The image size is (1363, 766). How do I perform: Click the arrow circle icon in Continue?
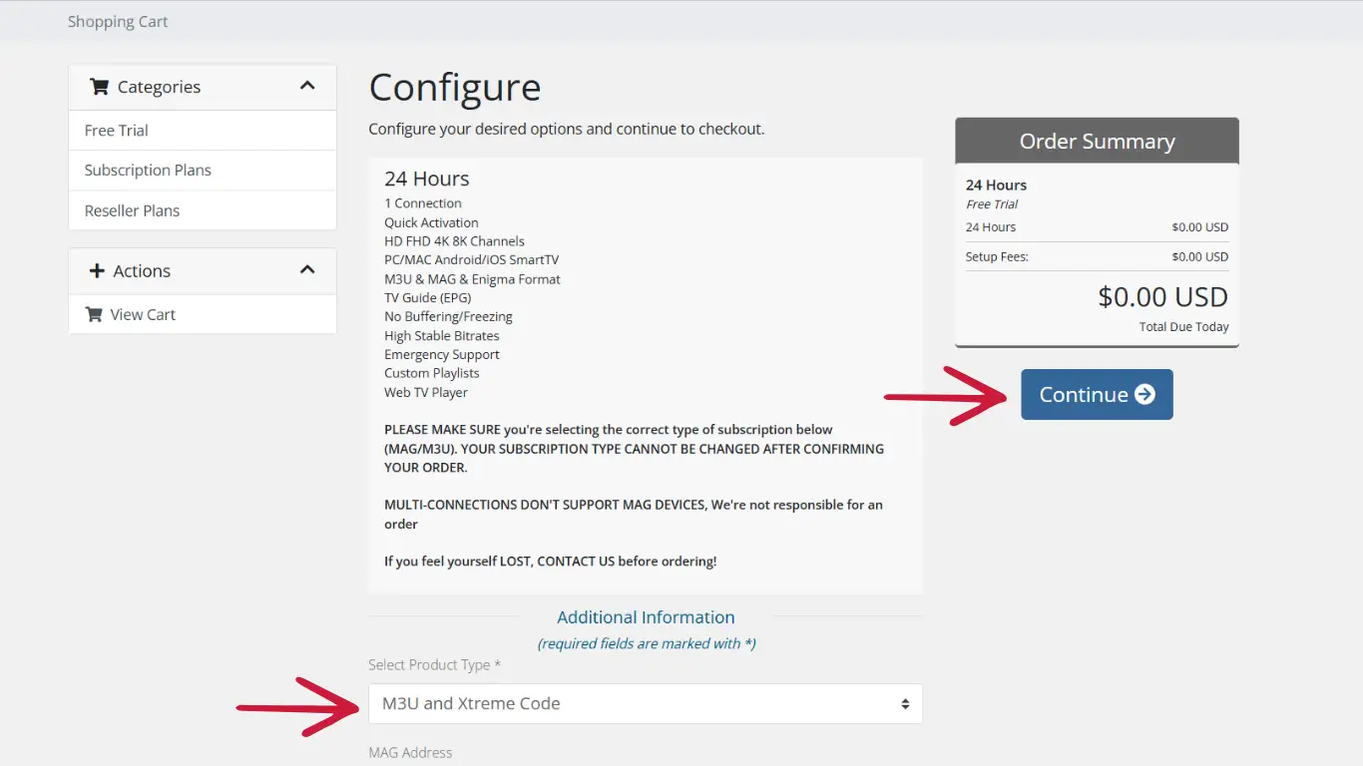coord(1145,394)
